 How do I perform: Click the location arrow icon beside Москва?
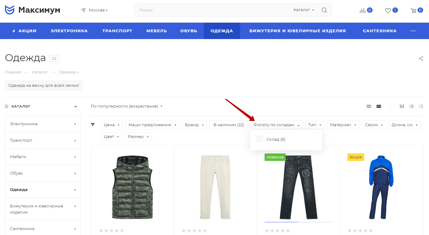(83, 10)
